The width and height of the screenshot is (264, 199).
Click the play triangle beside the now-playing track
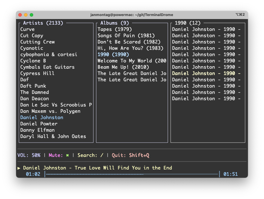click(x=19, y=168)
